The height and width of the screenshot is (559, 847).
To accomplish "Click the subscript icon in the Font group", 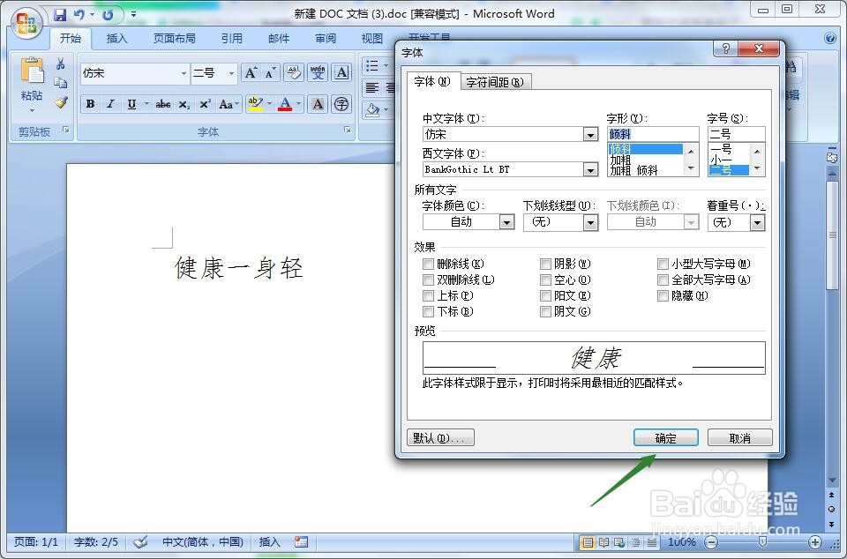I will [x=183, y=103].
